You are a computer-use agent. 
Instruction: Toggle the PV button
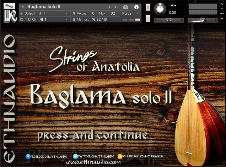click(222, 18)
